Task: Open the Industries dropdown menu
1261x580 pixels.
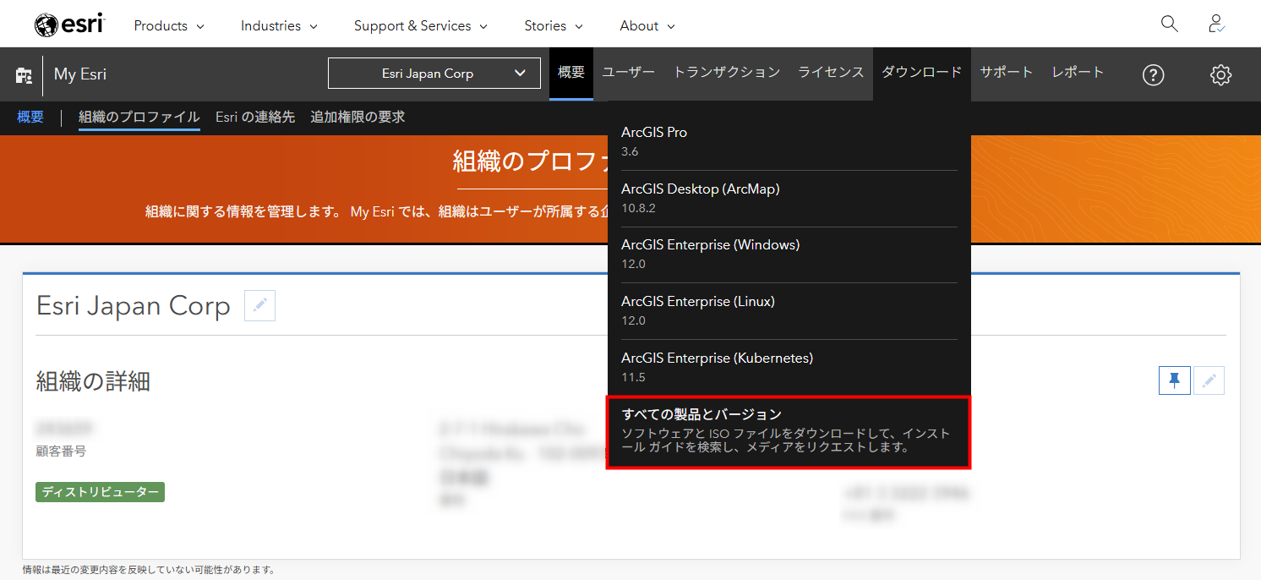Action: pyautogui.click(x=279, y=25)
